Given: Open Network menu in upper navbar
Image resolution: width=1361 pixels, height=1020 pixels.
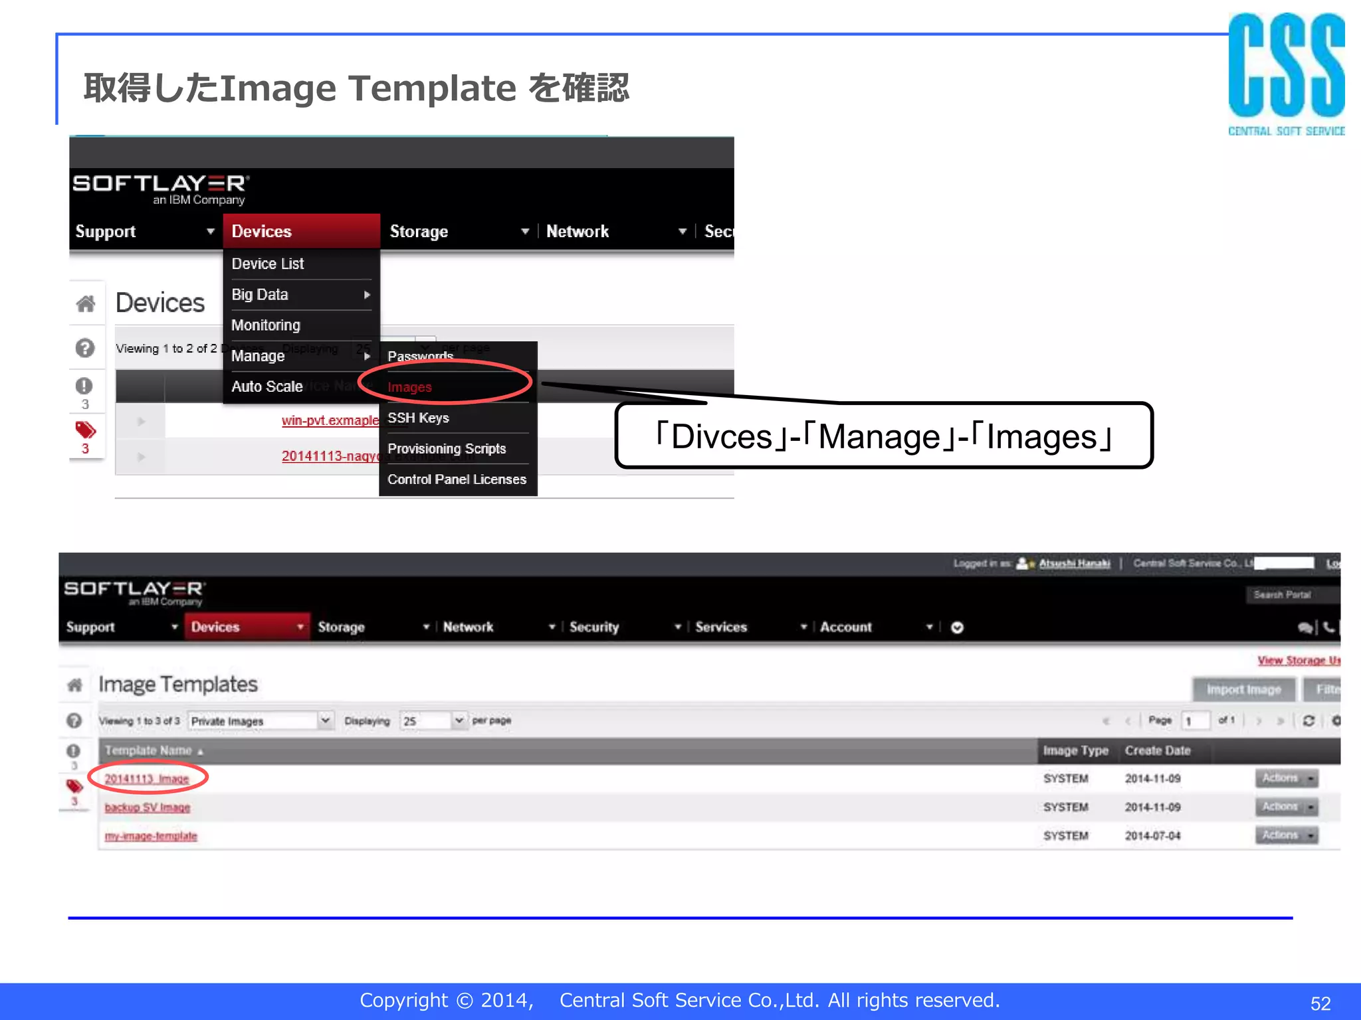Looking at the screenshot, I should click(x=616, y=231).
